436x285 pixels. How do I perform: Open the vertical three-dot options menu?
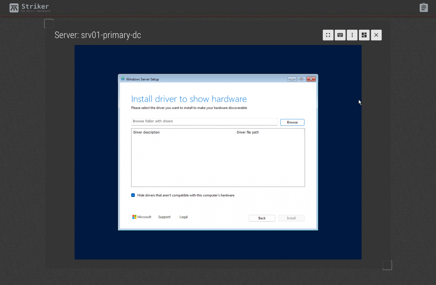point(352,35)
